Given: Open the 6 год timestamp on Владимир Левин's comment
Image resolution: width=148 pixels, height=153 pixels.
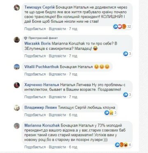Looking at the screenshot, I should 73,115.
